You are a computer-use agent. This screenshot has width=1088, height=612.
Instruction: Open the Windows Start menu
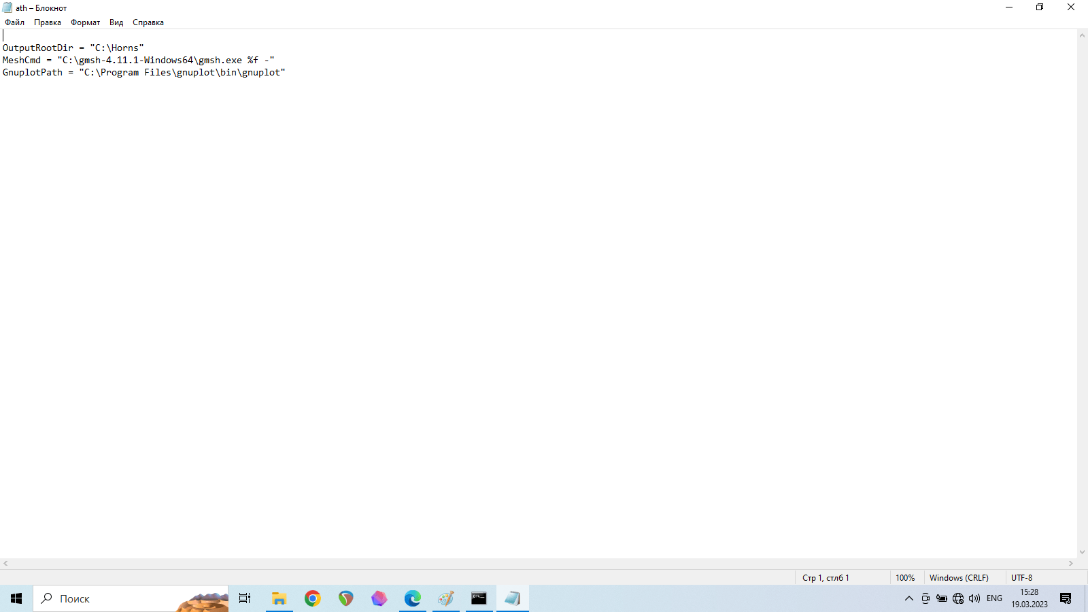[16, 598]
